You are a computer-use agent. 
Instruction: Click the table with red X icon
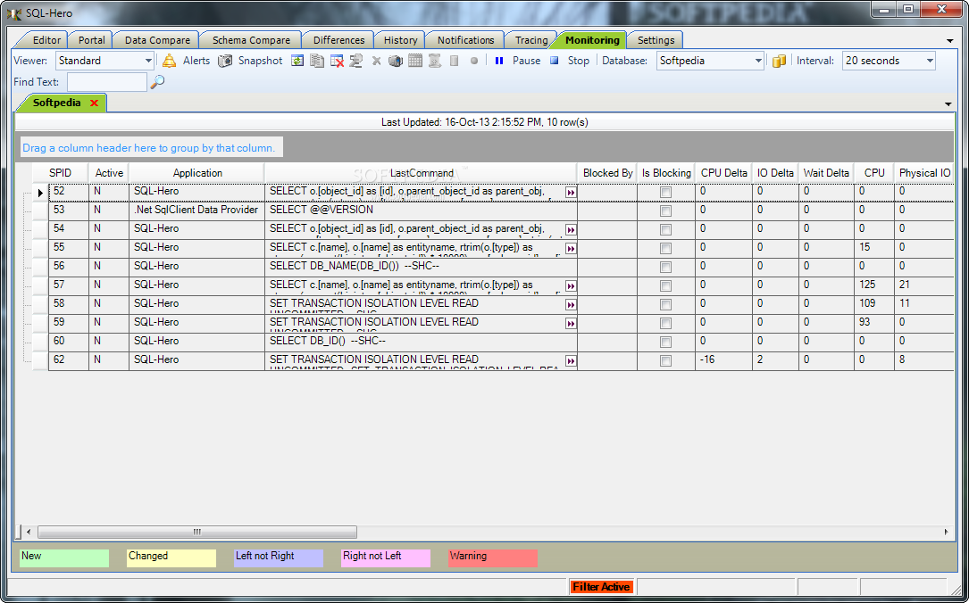[337, 61]
